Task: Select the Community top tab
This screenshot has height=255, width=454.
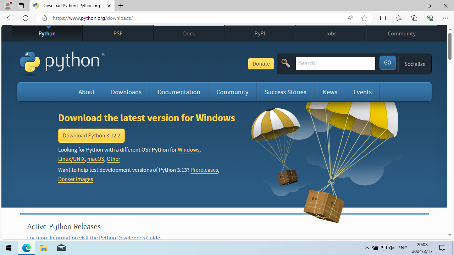Action: [402, 33]
